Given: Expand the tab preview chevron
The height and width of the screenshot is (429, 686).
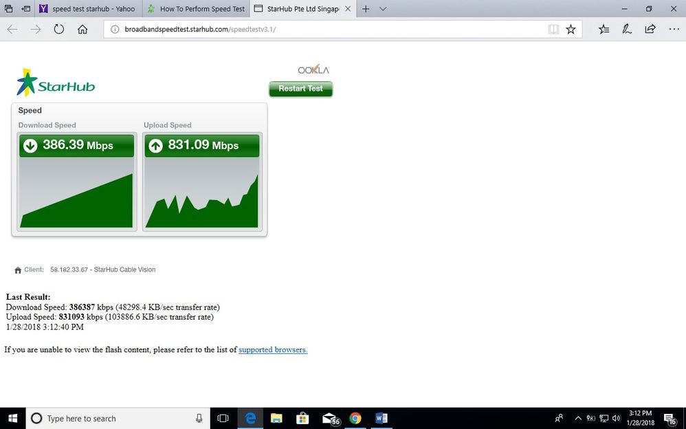Looking at the screenshot, I should click(383, 9).
